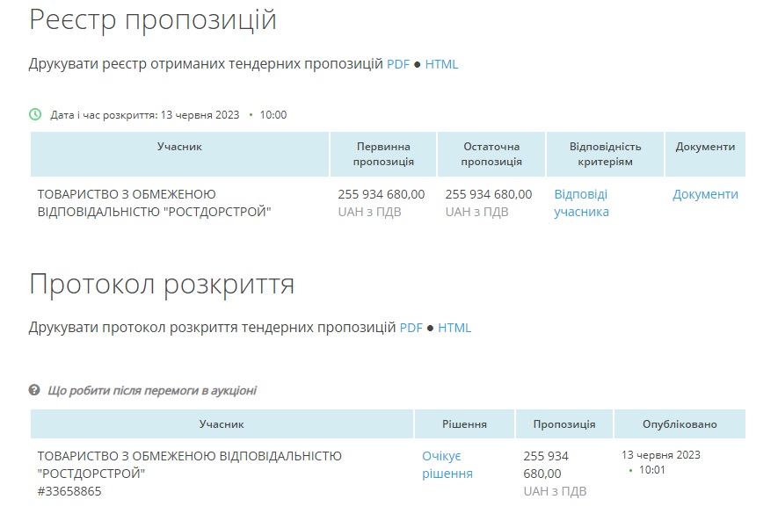This screenshot has height=521, width=778.
Task: Click the 'Реєстр пропозицій' heading
Action: pyautogui.click(x=153, y=20)
